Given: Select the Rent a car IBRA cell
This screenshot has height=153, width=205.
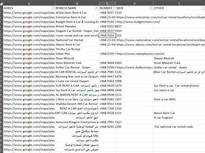Looking at the screenshot, I should pyautogui.click(x=179, y=100).
